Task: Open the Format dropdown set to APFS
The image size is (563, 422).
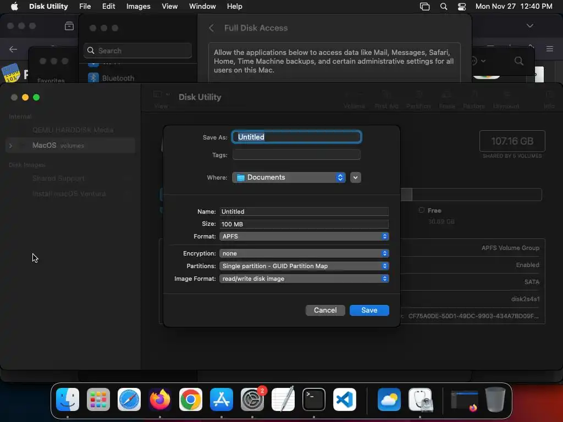Action: tap(304, 236)
